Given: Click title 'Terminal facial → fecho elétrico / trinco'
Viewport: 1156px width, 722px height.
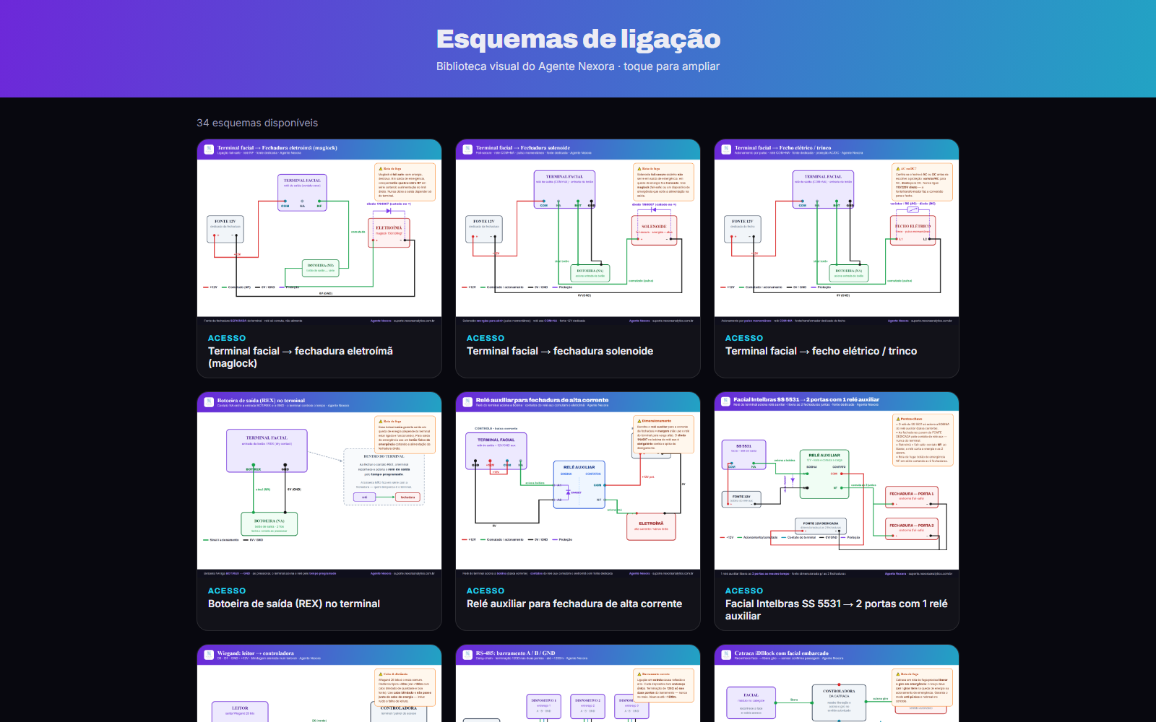Looking at the screenshot, I should [821, 351].
